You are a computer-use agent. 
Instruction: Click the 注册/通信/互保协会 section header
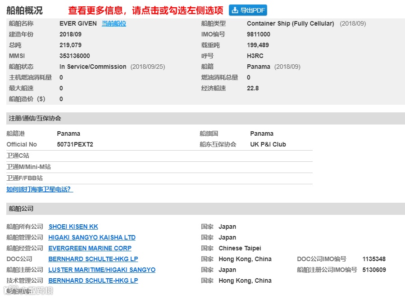(205, 119)
